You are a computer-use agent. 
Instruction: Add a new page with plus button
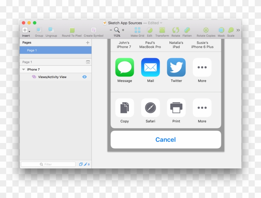point(88,43)
